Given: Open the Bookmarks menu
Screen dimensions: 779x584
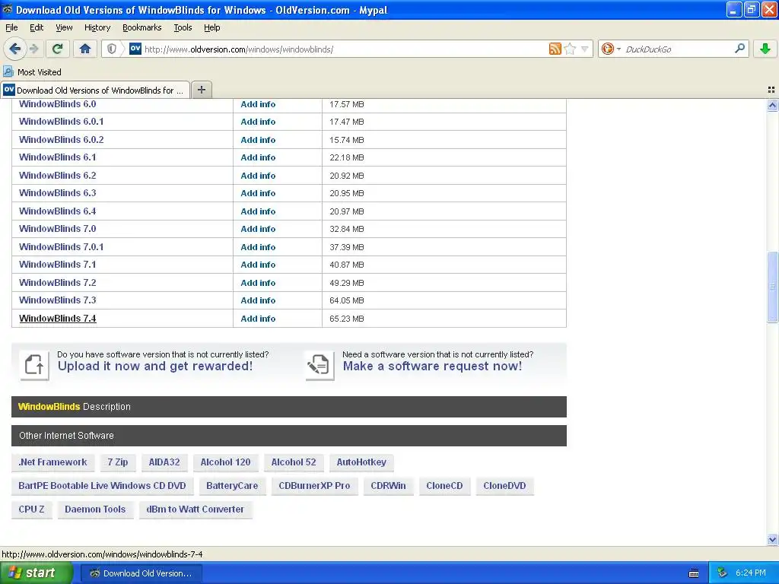Looking at the screenshot, I should (x=142, y=27).
